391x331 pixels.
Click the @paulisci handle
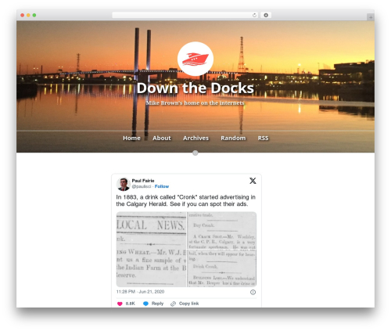142,186
